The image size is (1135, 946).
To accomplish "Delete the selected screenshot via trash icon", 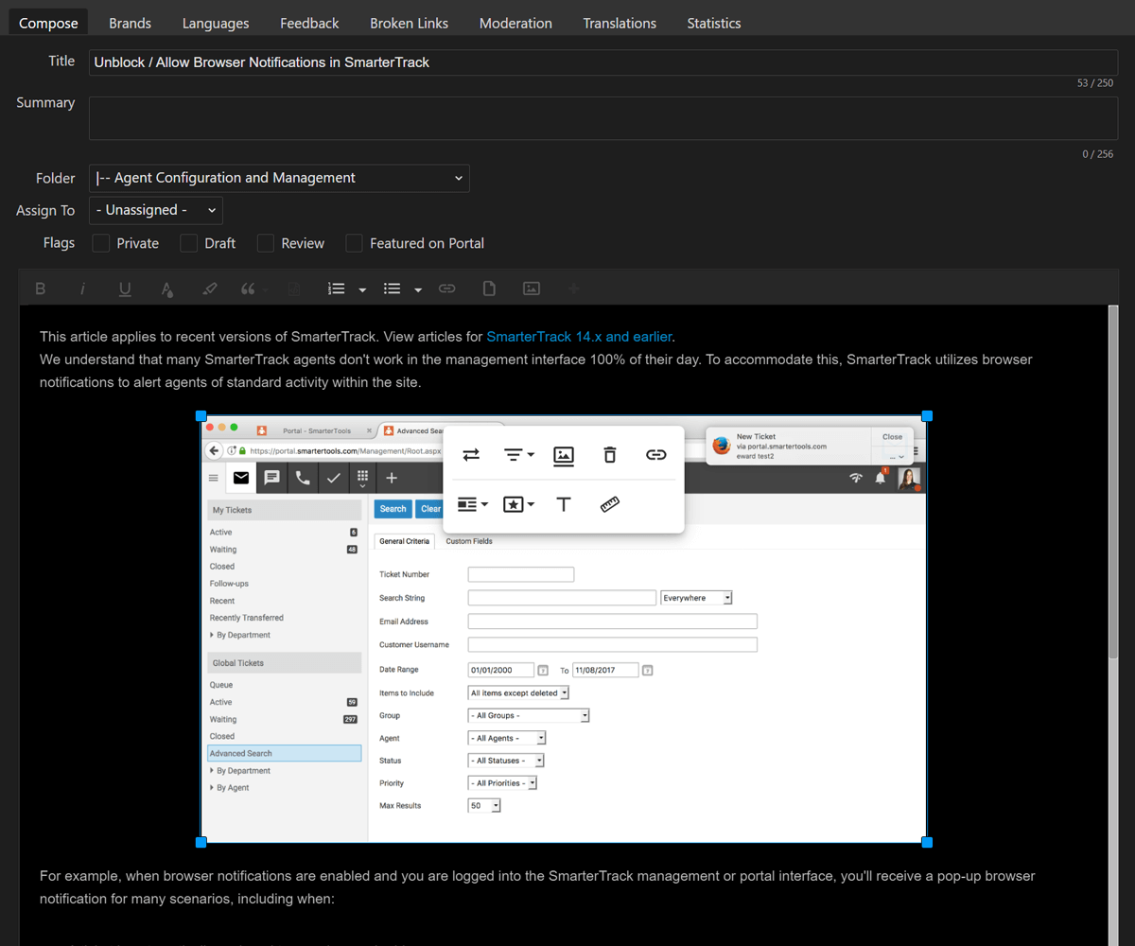I will click(609, 455).
